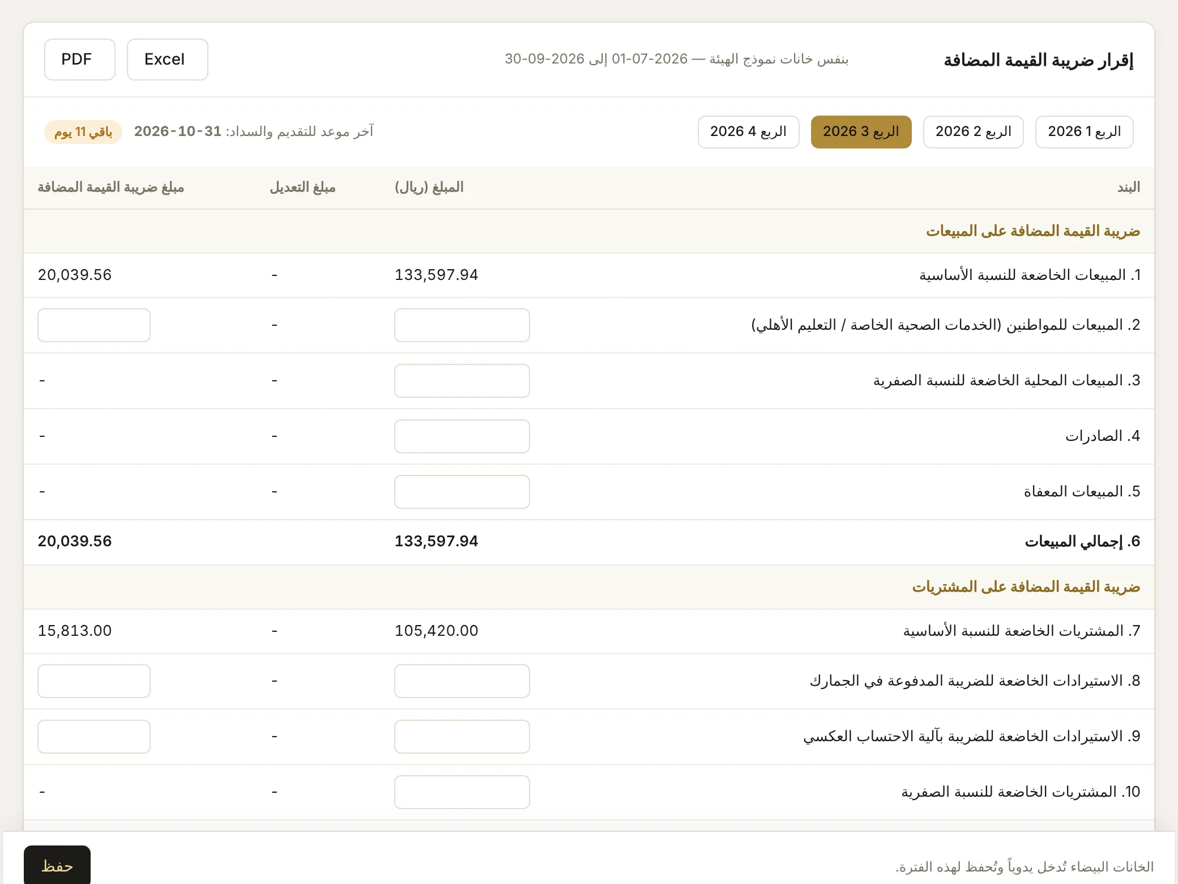Screen dimensions: 1178x884
Task: Click the 20,039.56 VAT value in row 1
Action: click(x=75, y=275)
